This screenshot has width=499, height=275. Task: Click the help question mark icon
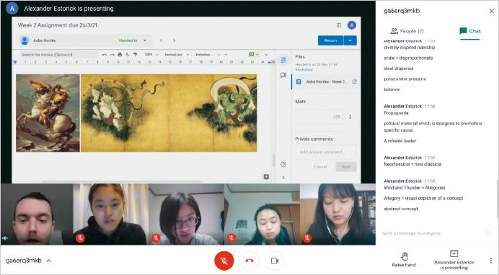tap(283, 165)
